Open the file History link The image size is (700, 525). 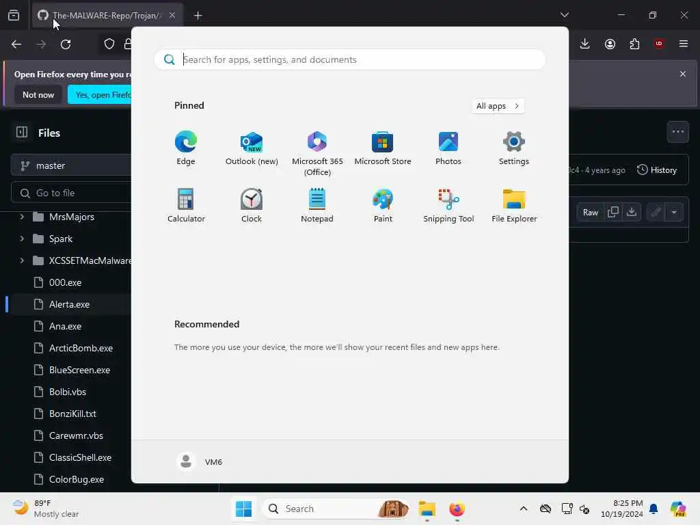[657, 170]
